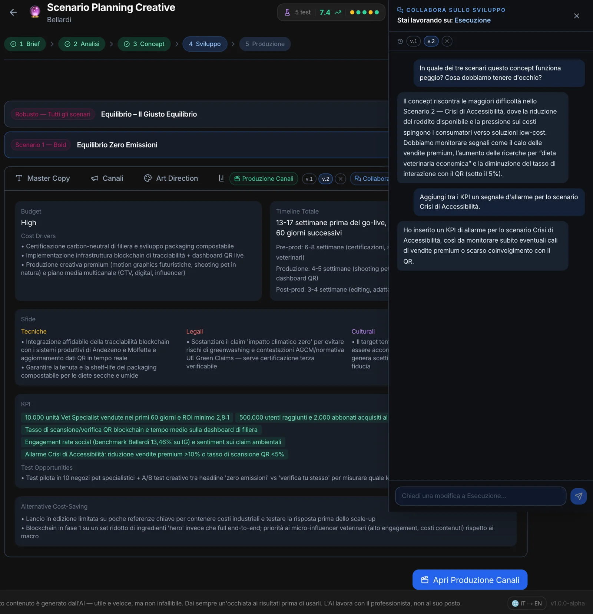Click the blue Apri Produzione Canali button
This screenshot has height=614, width=593.
(x=470, y=580)
